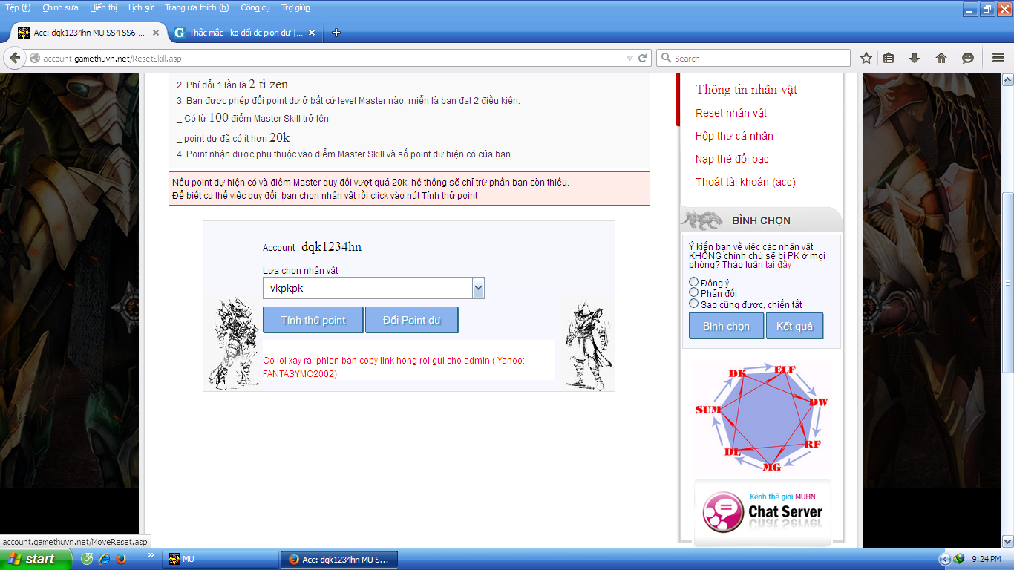Select the 'Đồng ý' radio option
This screenshot has height=570, width=1014.
click(x=694, y=282)
